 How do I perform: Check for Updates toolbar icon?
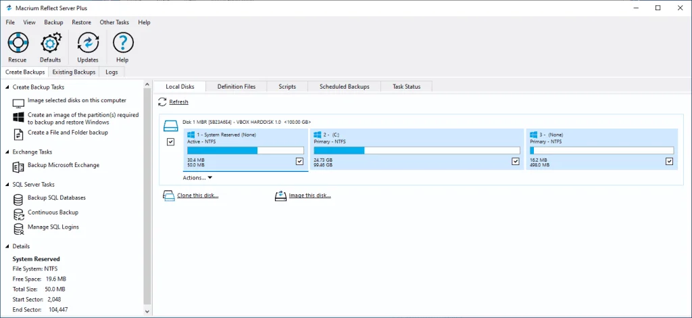pyautogui.click(x=88, y=43)
